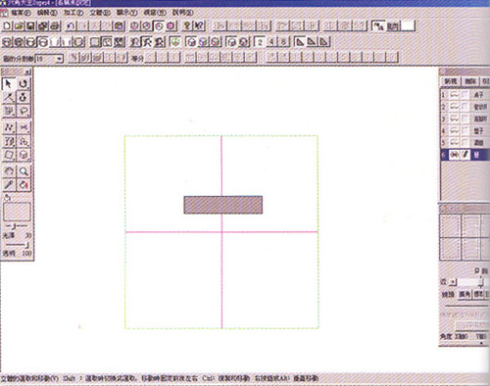Select the eyedropper tool
490x386 pixels.
tap(9, 185)
